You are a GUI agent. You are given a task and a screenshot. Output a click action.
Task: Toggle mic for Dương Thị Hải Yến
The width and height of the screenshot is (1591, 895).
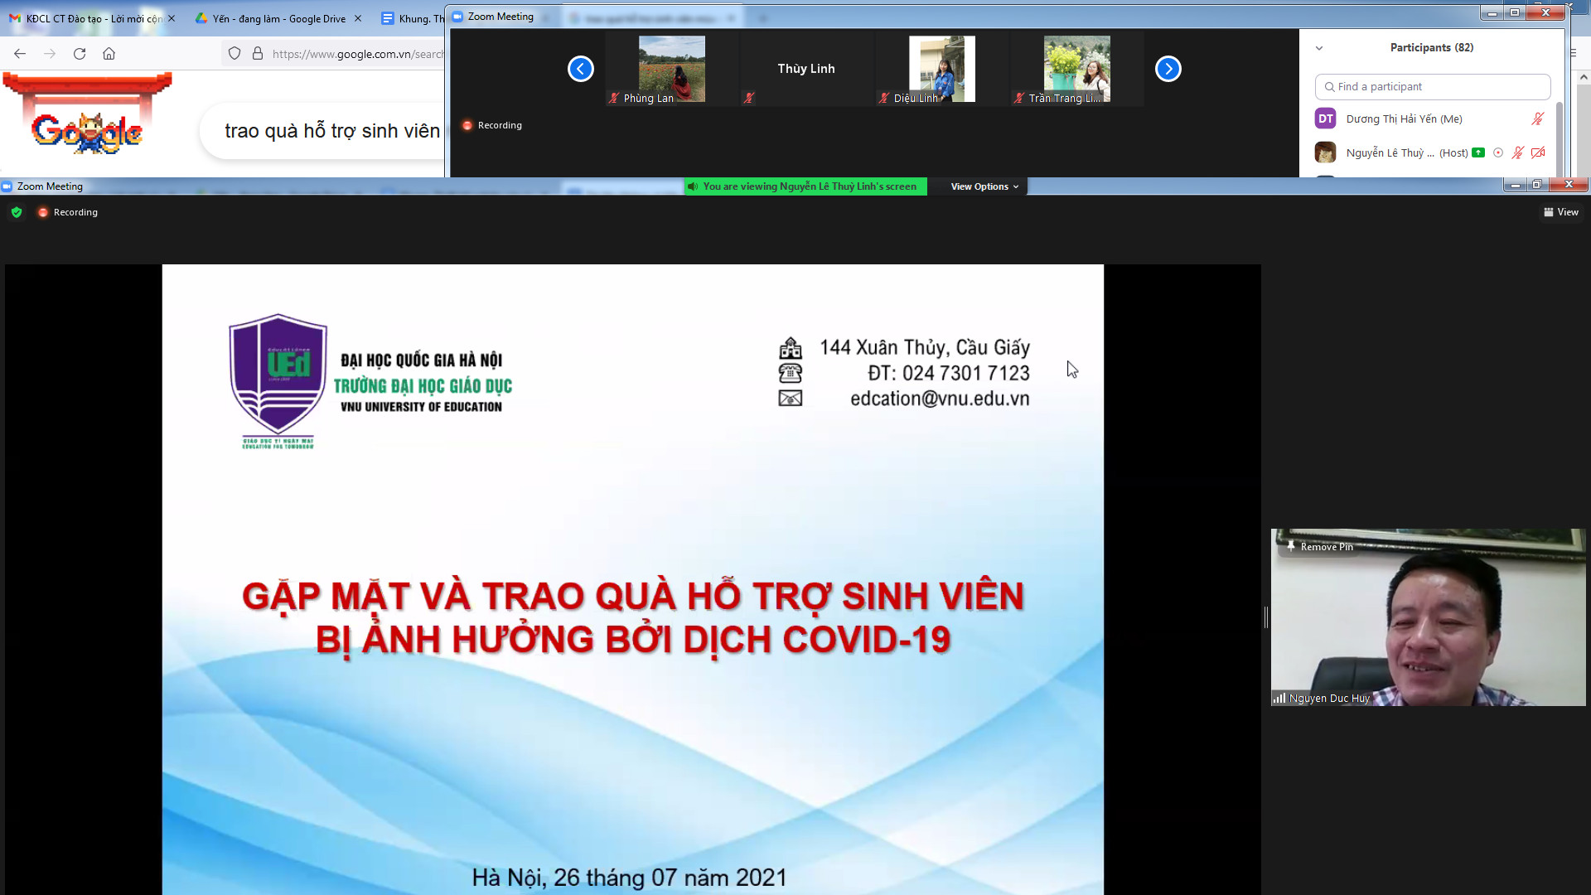1537,119
